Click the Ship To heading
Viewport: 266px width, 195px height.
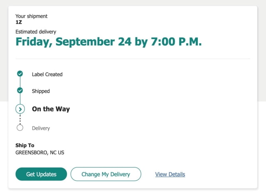tap(25, 146)
